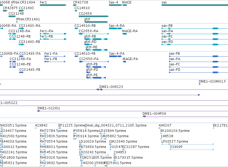This screenshot has height=167, width=228.
Task: Select the 429842 feature label
Action: tap(41, 125)
